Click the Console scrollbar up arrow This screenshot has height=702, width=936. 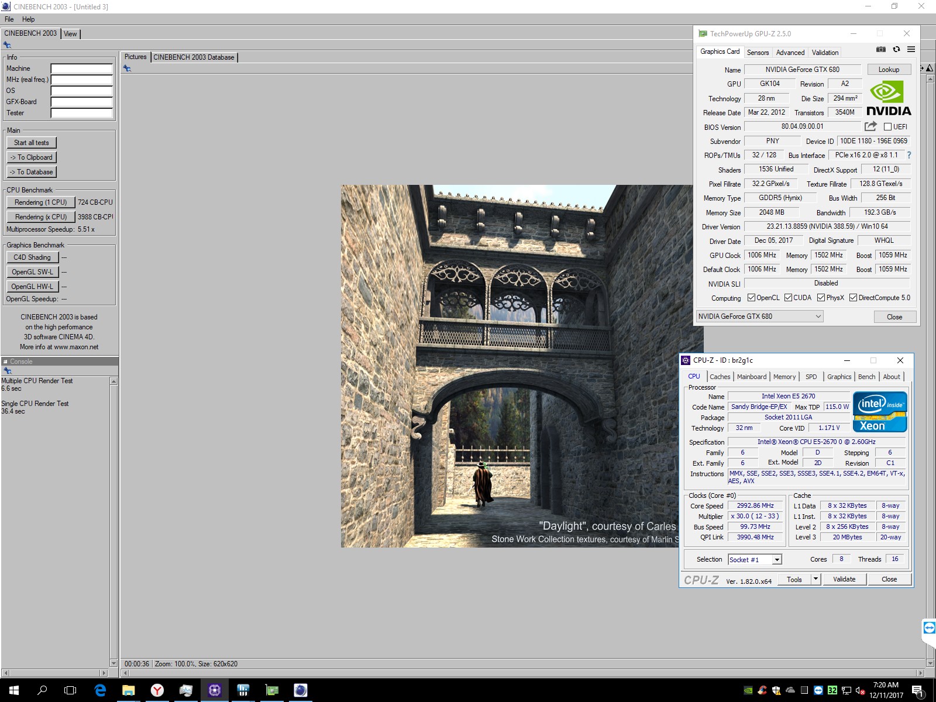(x=113, y=381)
